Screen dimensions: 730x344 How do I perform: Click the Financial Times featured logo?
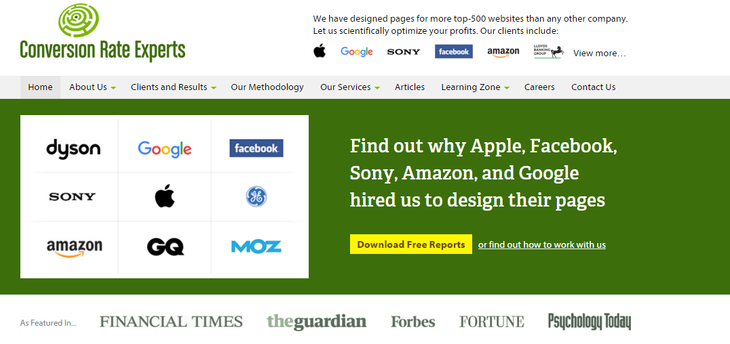(x=172, y=322)
